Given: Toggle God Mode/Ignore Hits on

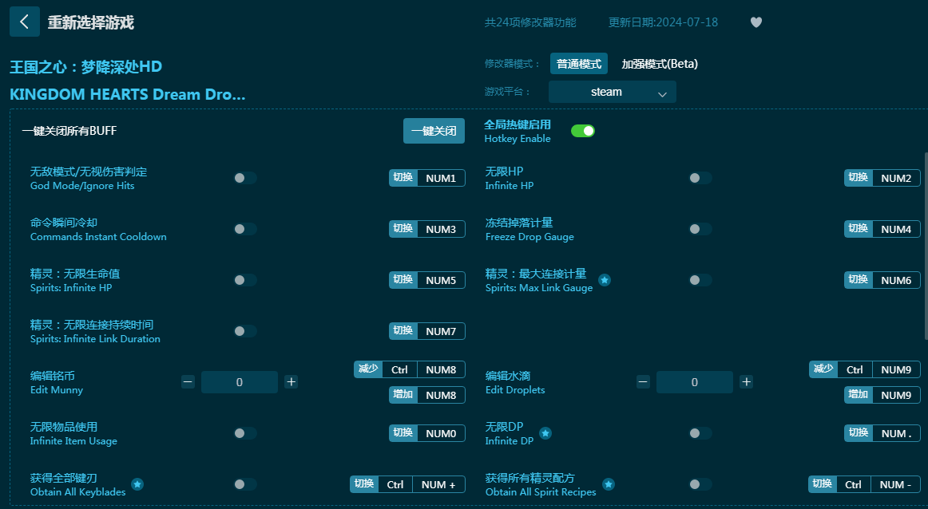Looking at the screenshot, I should click(244, 178).
